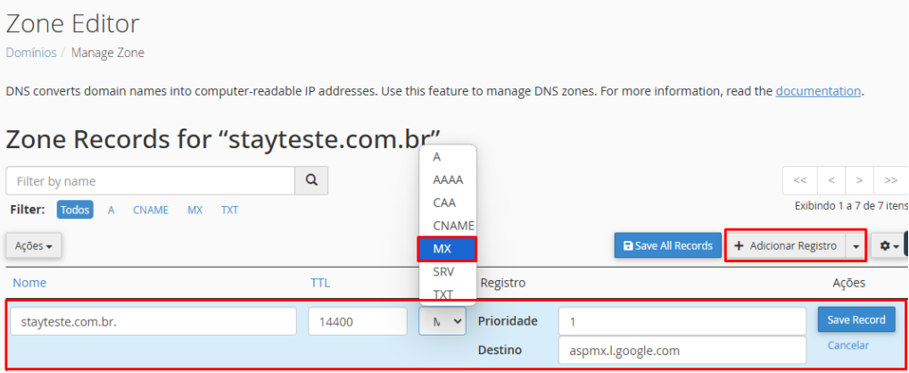The height and width of the screenshot is (373, 909).
Task: Go to next page of records
Action: 859,180
